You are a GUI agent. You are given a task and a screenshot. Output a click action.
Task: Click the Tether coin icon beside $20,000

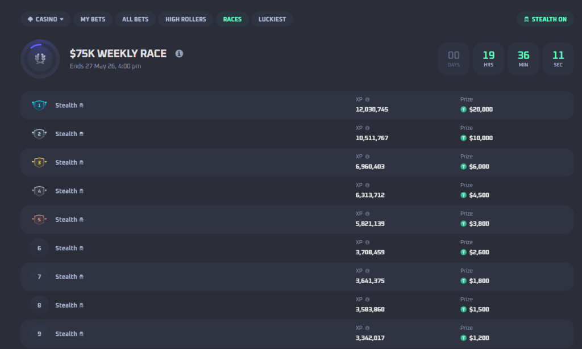[x=463, y=110]
